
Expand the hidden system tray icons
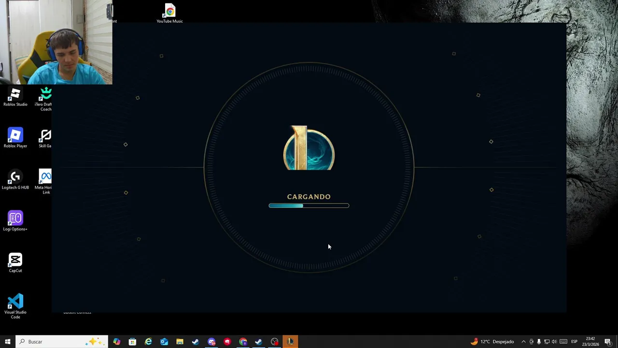(523, 342)
